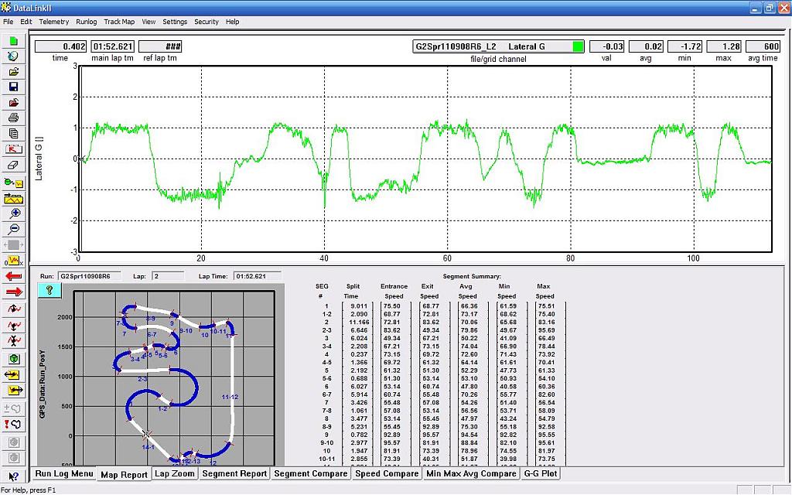792x495 pixels.
Task: Click the blue floppy disk save icon
Action: tap(14, 87)
